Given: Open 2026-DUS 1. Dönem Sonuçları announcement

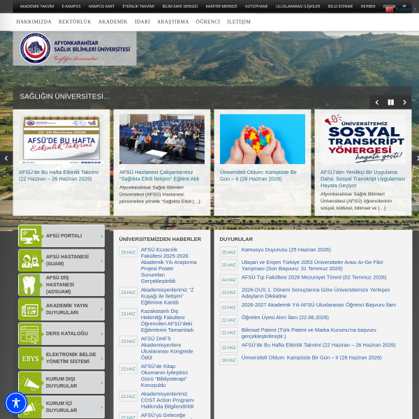Looking at the screenshot, I should [x=316, y=293].
